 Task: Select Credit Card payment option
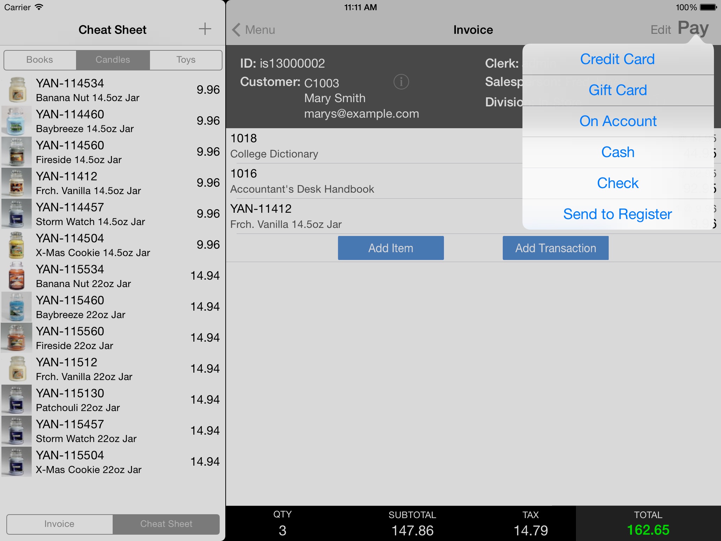point(618,58)
